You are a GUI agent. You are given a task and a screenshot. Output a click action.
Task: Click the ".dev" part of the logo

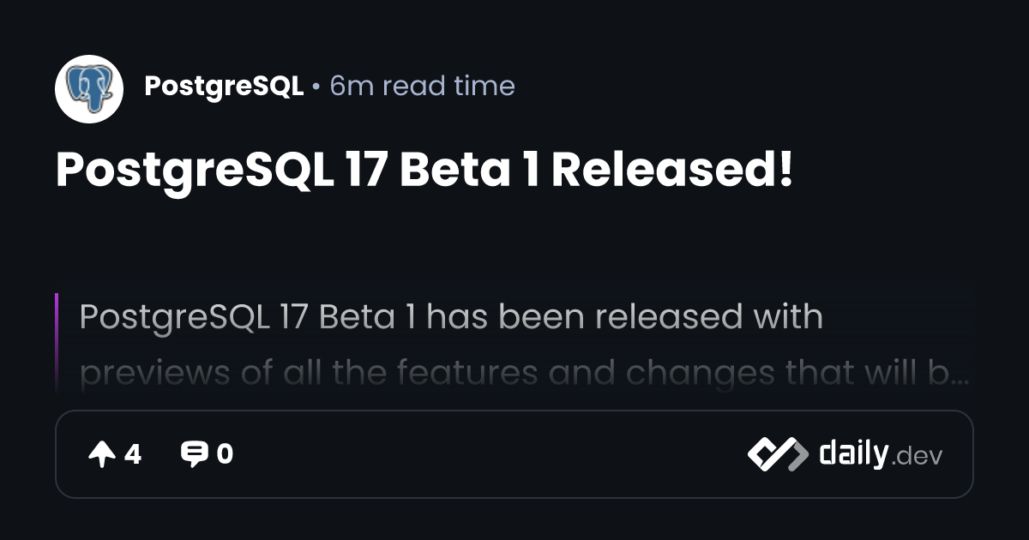[918, 457]
